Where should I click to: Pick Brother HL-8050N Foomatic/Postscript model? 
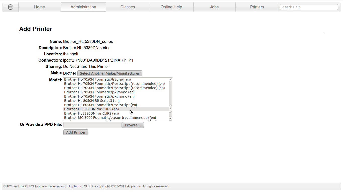pyautogui.click(x=100, y=105)
